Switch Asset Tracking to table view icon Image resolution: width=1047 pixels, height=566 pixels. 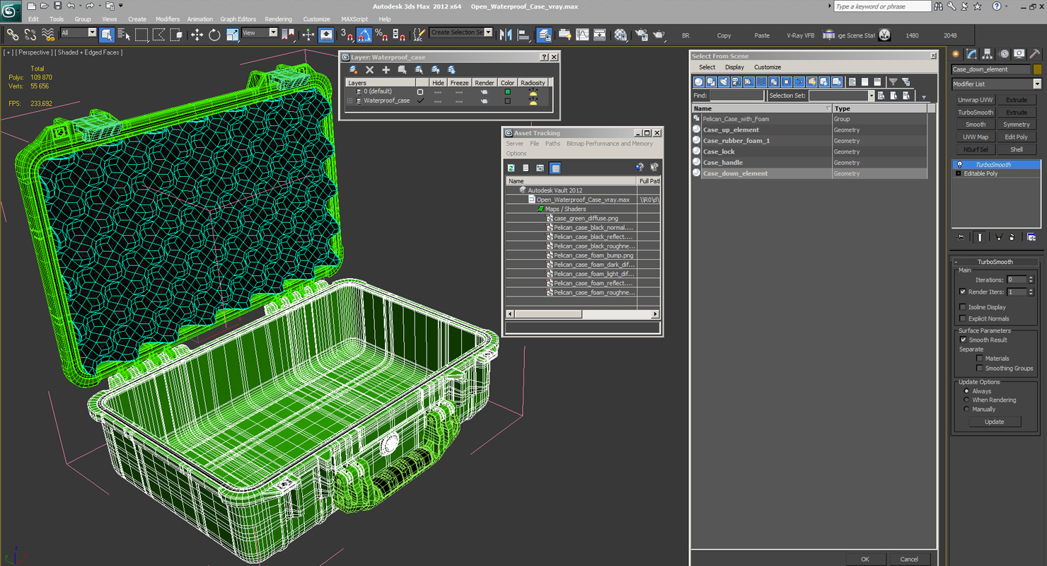pyautogui.click(x=555, y=168)
